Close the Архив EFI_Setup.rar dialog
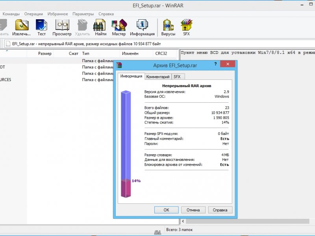The height and width of the screenshot is (236, 315). pyautogui.click(x=228, y=64)
